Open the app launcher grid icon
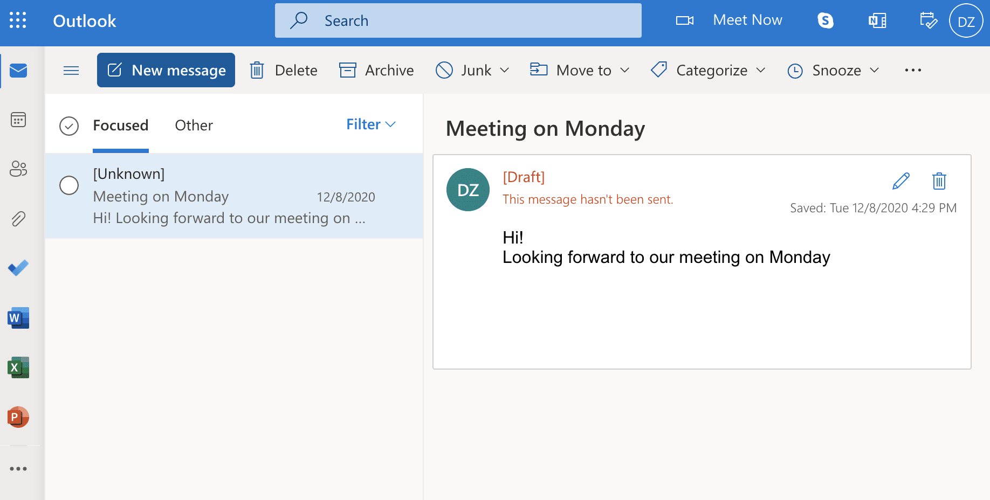This screenshot has width=990, height=500. click(x=18, y=20)
